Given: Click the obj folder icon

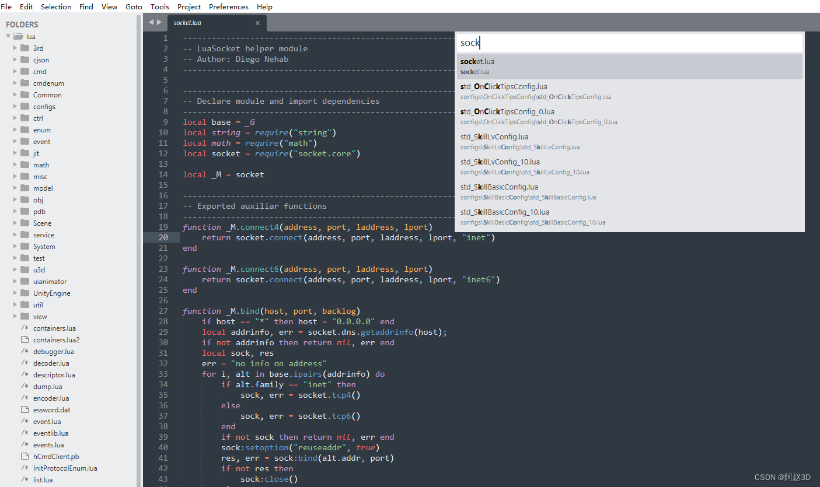Looking at the screenshot, I should pyautogui.click(x=25, y=199).
